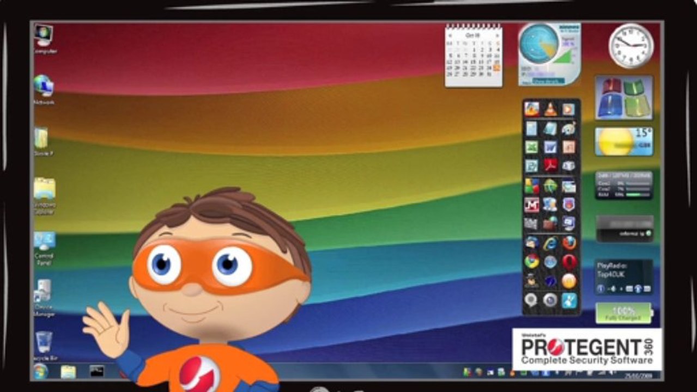This screenshot has height=392, width=697.
Task: Click the network radar meter gadget
Action: pos(549,54)
